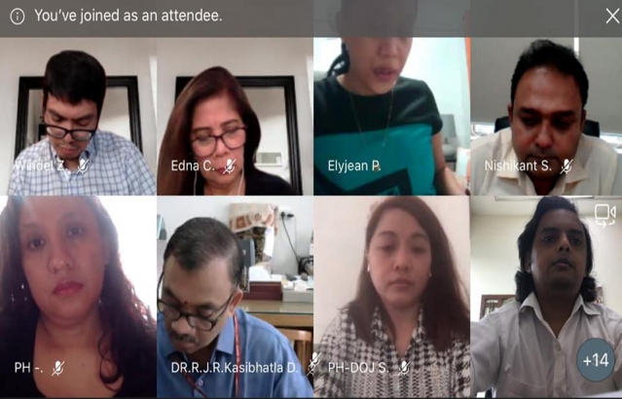The height and width of the screenshot is (399, 622).
Task: Select DR.R.J.R.Kasibhatla D.'s video tile
Action: (x=235, y=297)
